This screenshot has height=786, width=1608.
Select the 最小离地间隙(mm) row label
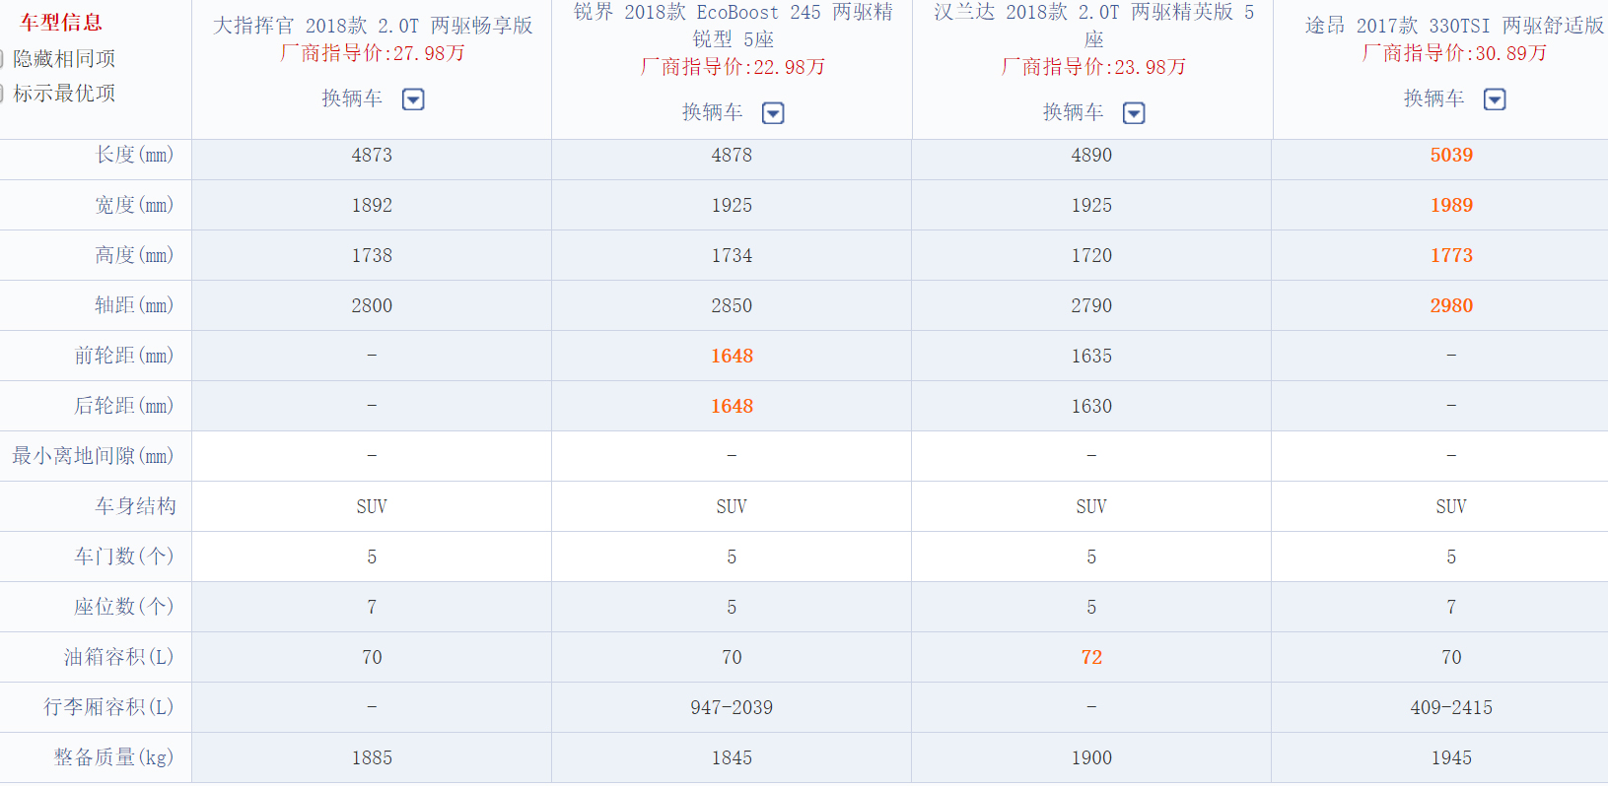coord(93,456)
